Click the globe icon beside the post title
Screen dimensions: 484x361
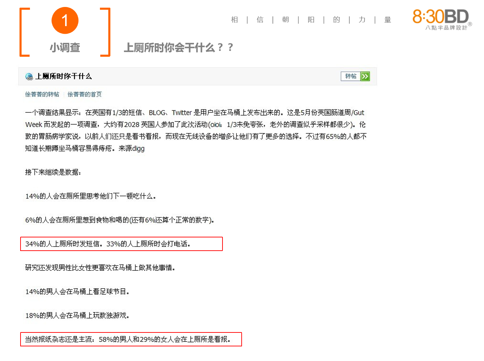pos(29,76)
